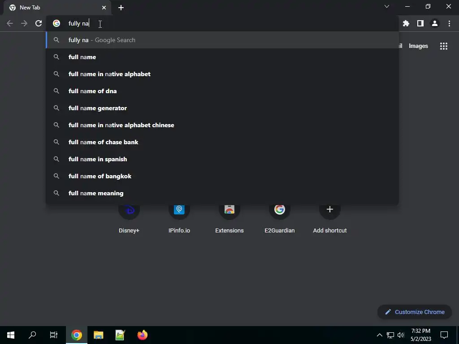Open the volume tray icon
The height and width of the screenshot is (344, 459).
[x=401, y=335]
